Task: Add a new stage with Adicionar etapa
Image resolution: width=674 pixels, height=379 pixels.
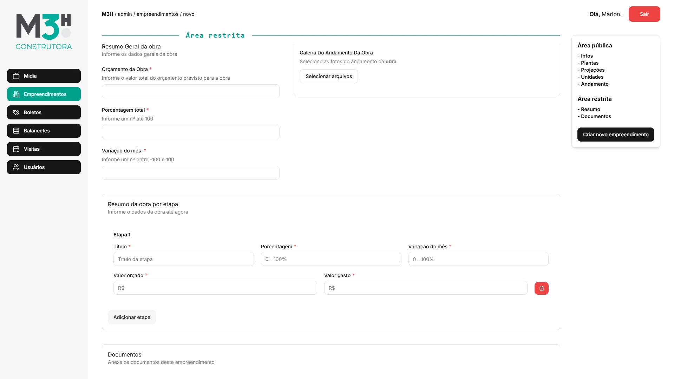Action: (x=132, y=317)
